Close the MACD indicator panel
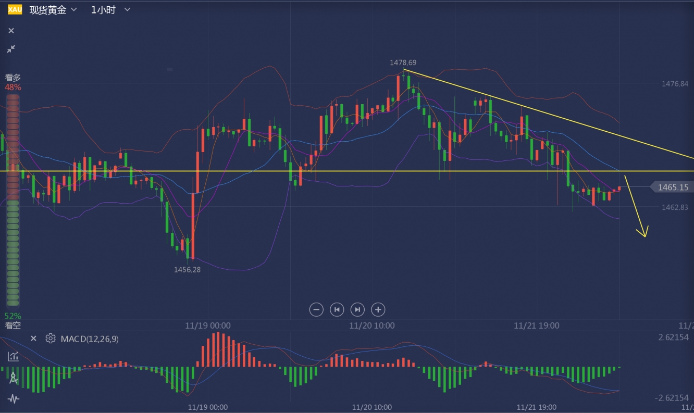The image size is (694, 413). [x=33, y=339]
